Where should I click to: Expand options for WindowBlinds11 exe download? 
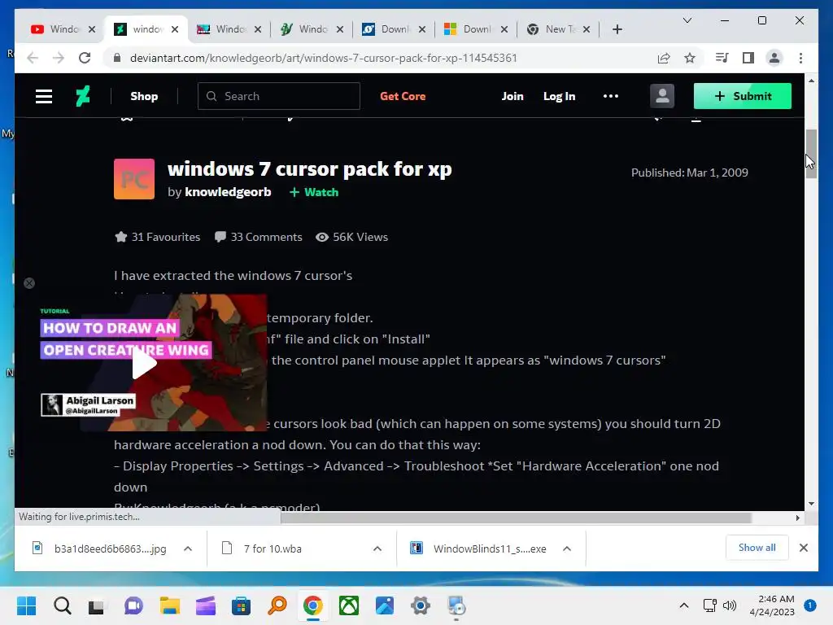tap(567, 549)
